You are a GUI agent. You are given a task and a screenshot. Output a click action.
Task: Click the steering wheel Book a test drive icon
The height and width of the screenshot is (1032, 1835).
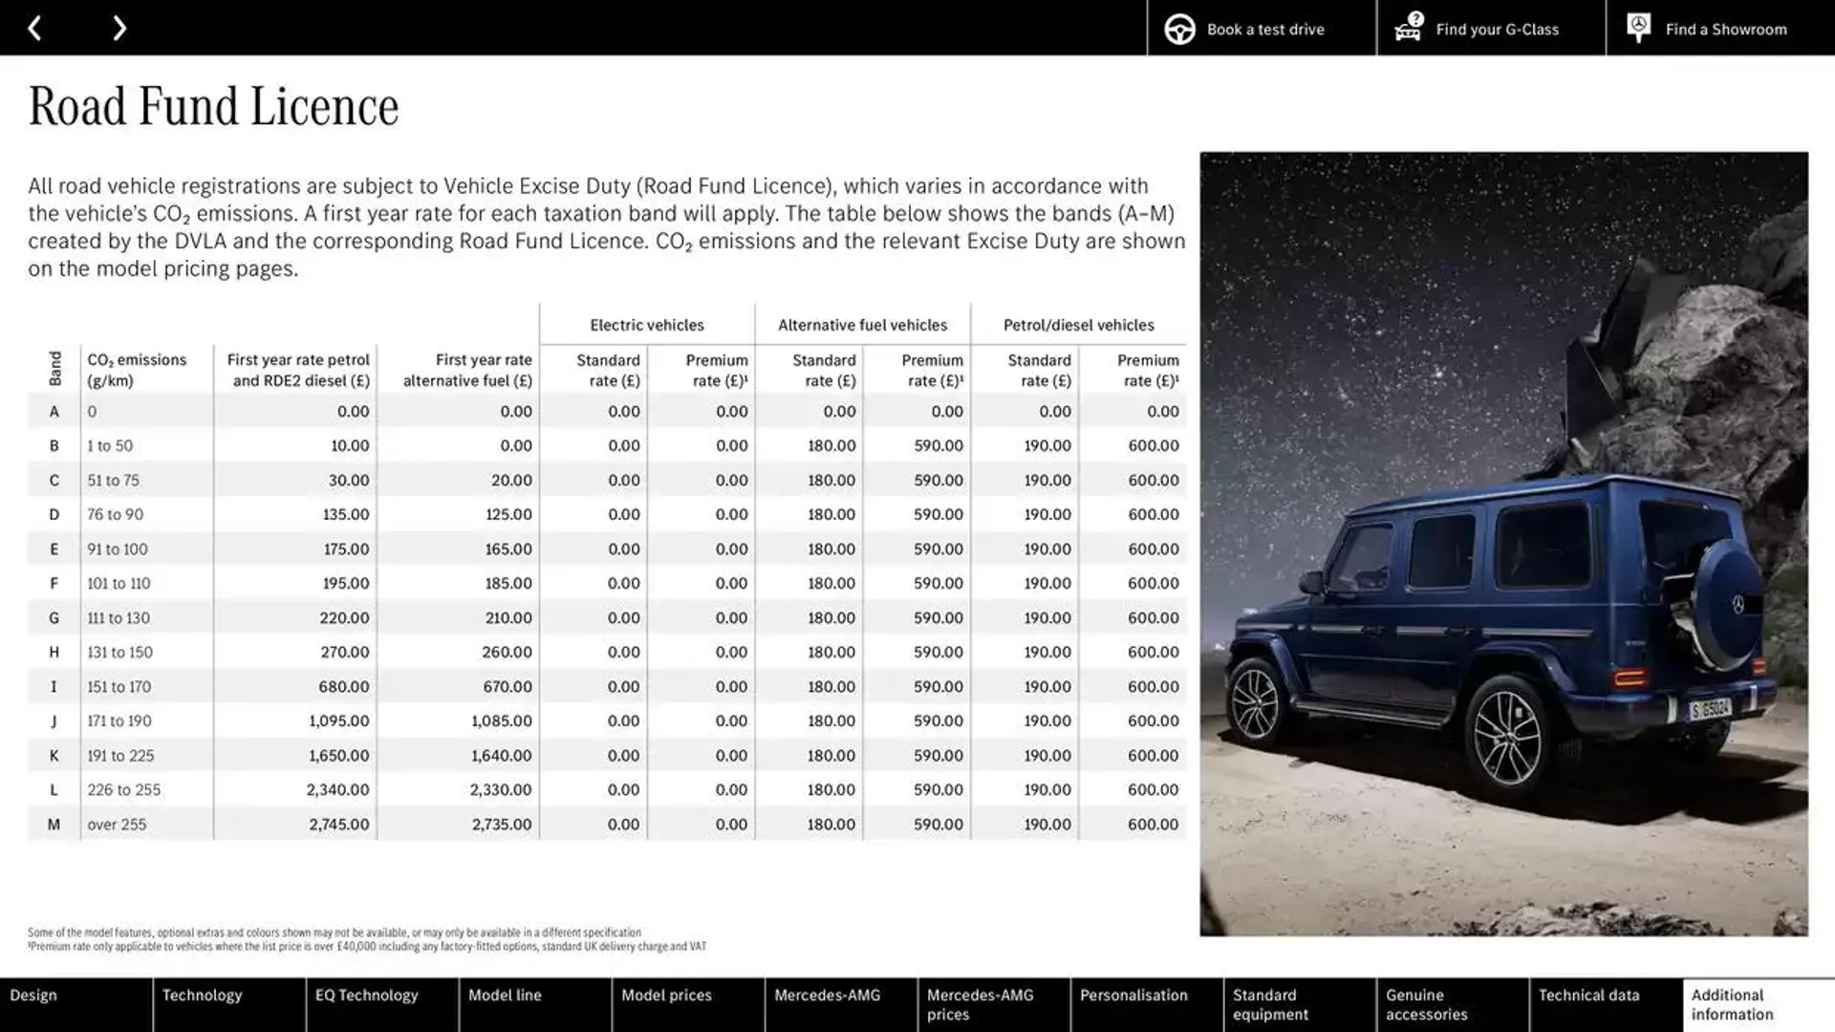tap(1178, 28)
